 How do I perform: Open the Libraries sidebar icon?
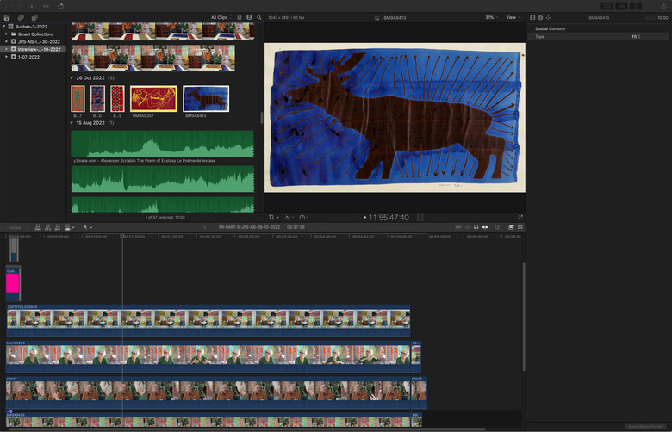click(6, 17)
